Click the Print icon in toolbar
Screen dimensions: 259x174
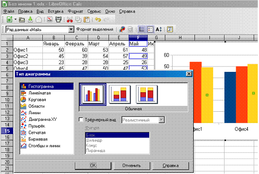tap(59, 20)
